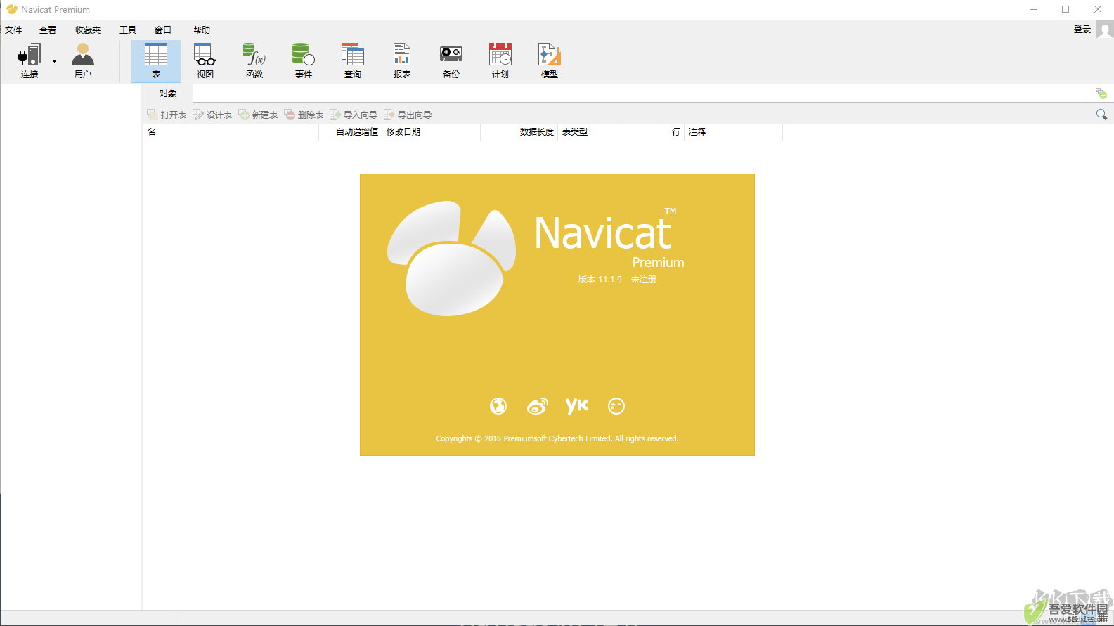Viewport: 1114px width, 626px height.
Task: Click the 打开表 button
Action: point(167,115)
